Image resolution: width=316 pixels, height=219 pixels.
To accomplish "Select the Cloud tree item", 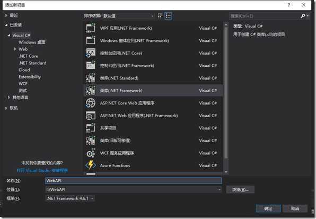I will coord(24,69).
